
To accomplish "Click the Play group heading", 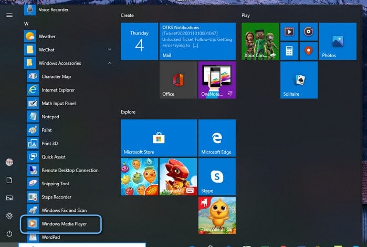I will click(x=246, y=15).
